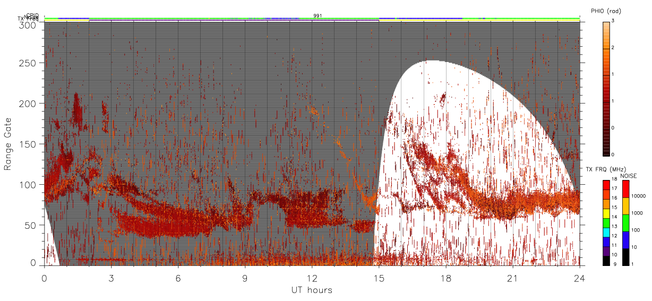The height and width of the screenshot is (301, 652).
Task: Pick the blue swatch in NOISE legend
Action: pyautogui.click(x=625, y=240)
